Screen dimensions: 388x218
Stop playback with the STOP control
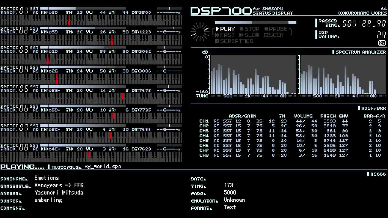[x=250, y=29]
